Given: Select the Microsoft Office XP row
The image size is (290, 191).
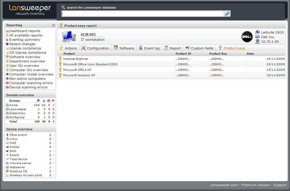Looking at the screenshot, I should click(172, 70).
